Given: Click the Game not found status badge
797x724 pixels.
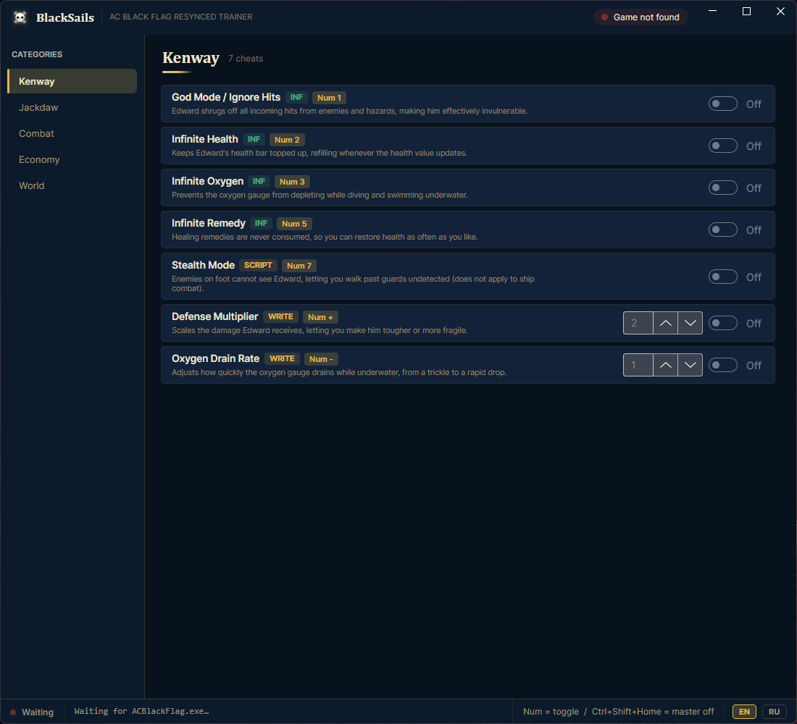Looking at the screenshot, I should coord(640,17).
